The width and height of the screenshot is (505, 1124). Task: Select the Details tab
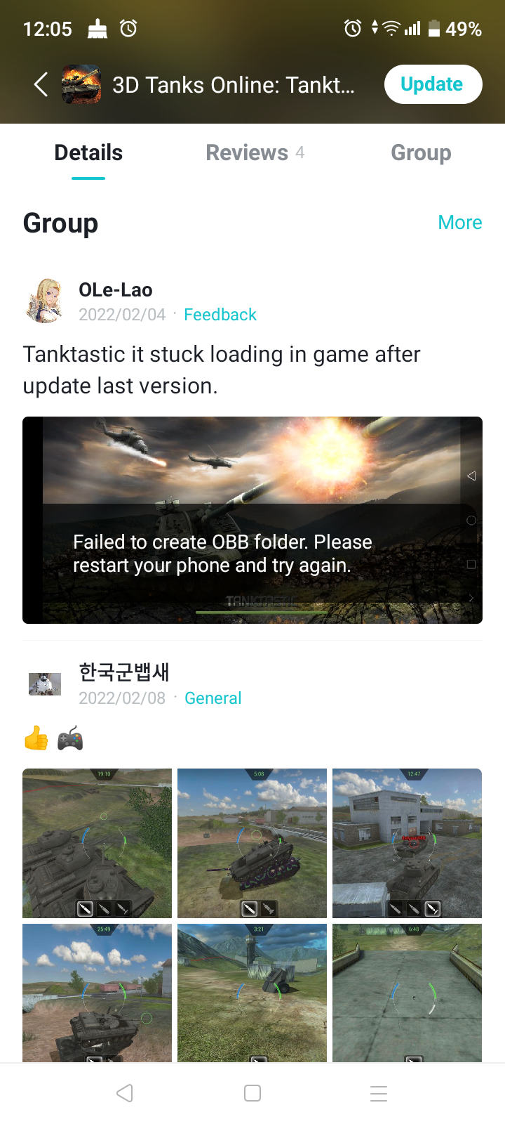pos(88,152)
